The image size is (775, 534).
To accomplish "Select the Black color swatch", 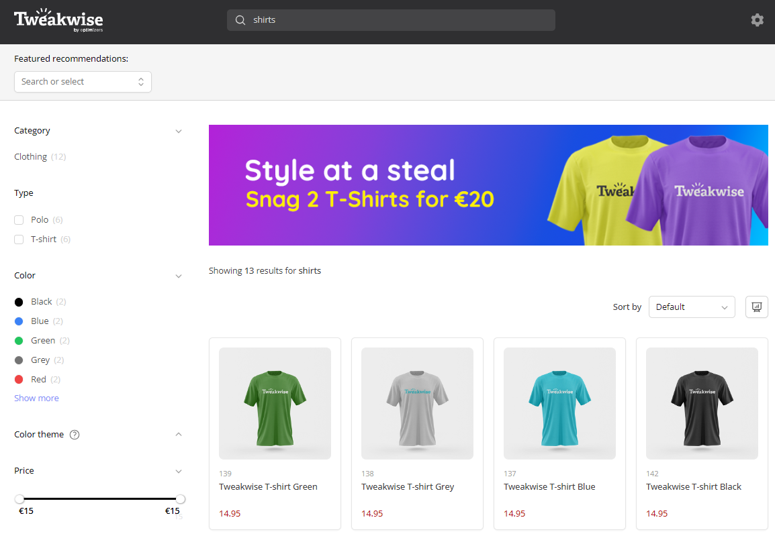I will [19, 302].
